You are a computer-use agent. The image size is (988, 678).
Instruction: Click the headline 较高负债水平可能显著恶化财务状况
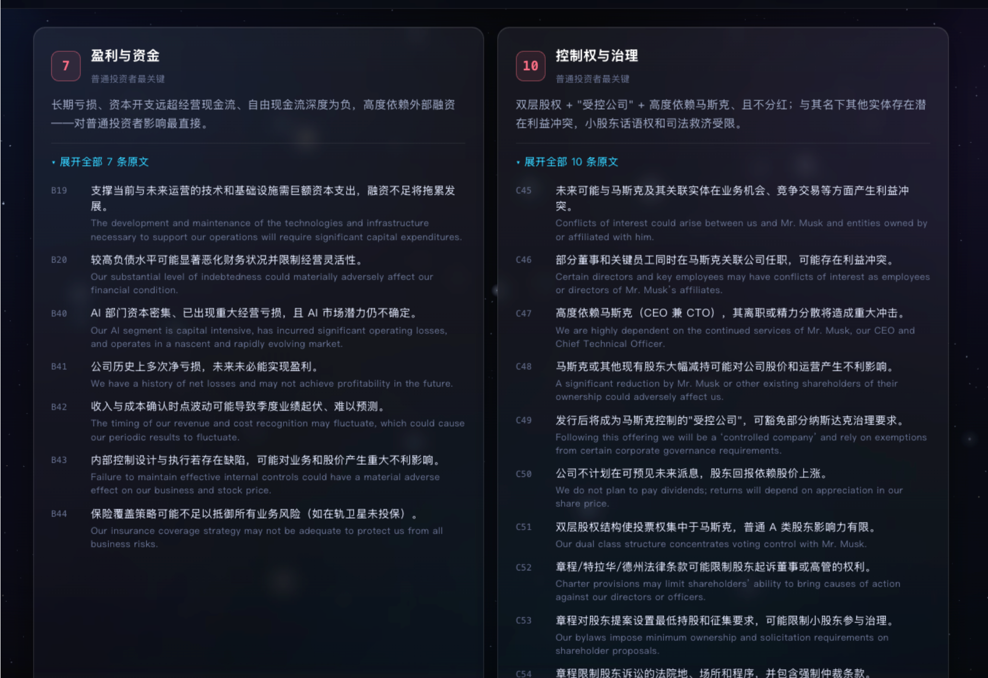tap(229, 260)
